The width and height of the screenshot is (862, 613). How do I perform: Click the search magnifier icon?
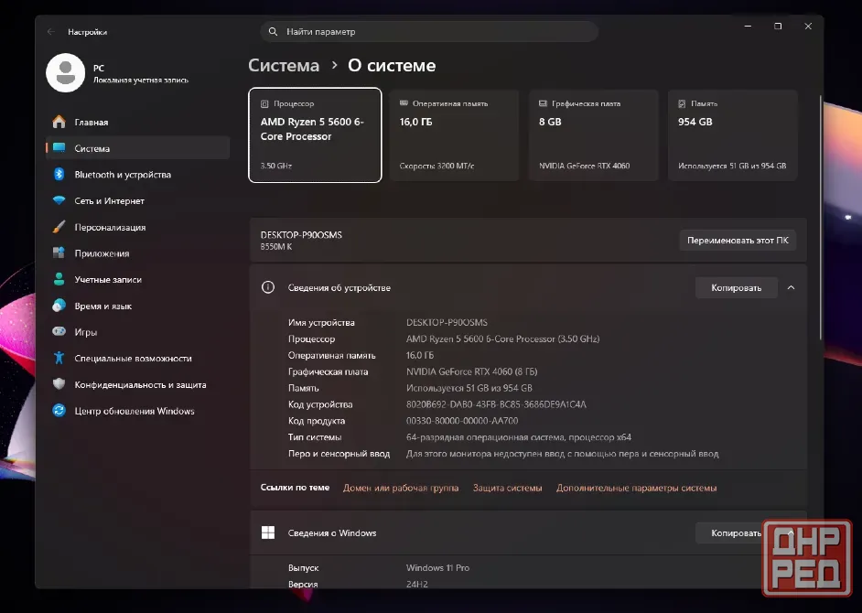[x=273, y=32]
